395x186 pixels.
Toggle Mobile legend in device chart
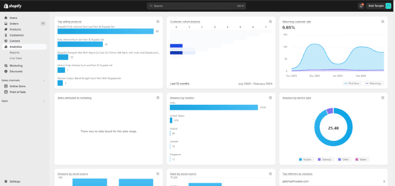(x=306, y=159)
